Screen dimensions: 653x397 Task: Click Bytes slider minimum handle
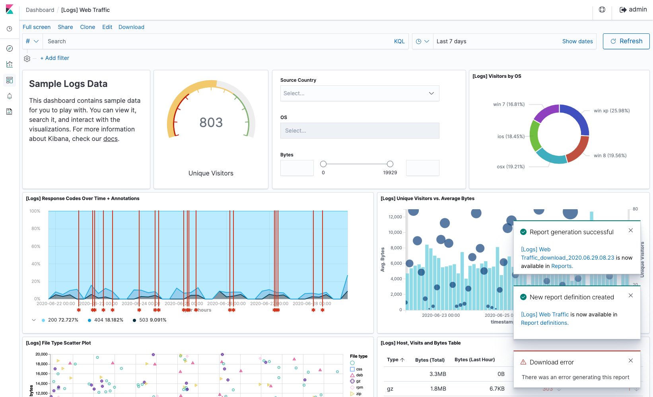[323, 164]
